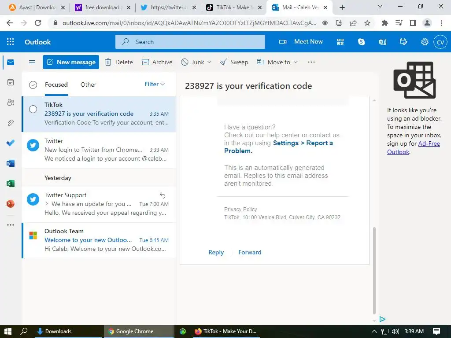Open Chrome three-dot menu
The width and height of the screenshot is (451, 338).
pyautogui.click(x=441, y=23)
